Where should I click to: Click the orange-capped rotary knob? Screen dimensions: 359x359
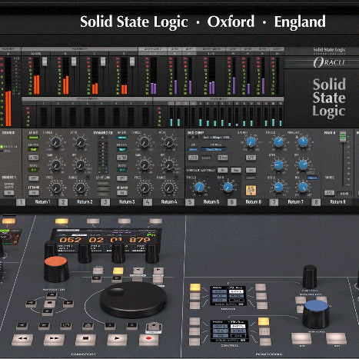pyautogui.click(x=56, y=269)
